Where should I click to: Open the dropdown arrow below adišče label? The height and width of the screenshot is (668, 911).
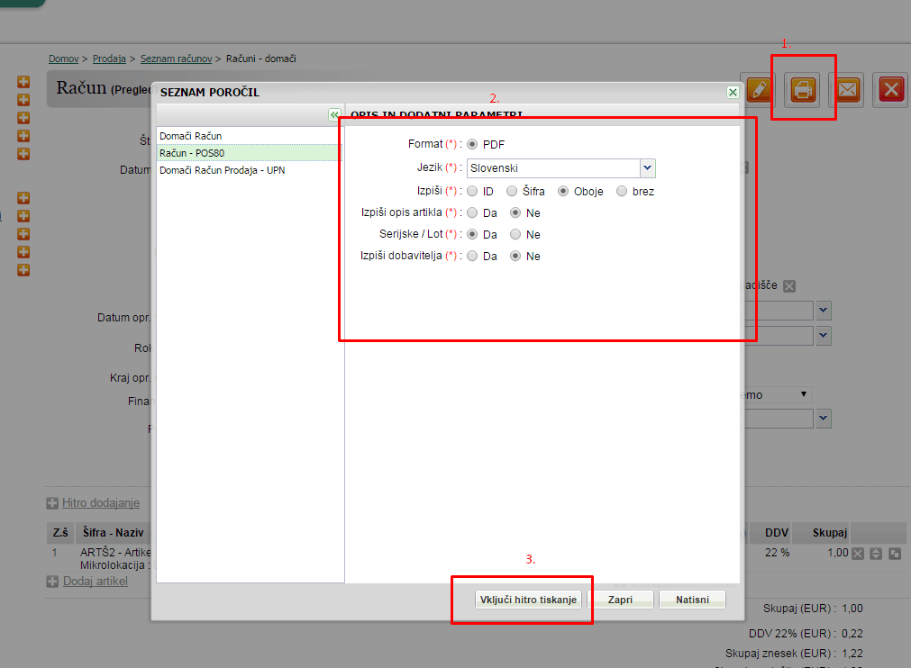(824, 311)
